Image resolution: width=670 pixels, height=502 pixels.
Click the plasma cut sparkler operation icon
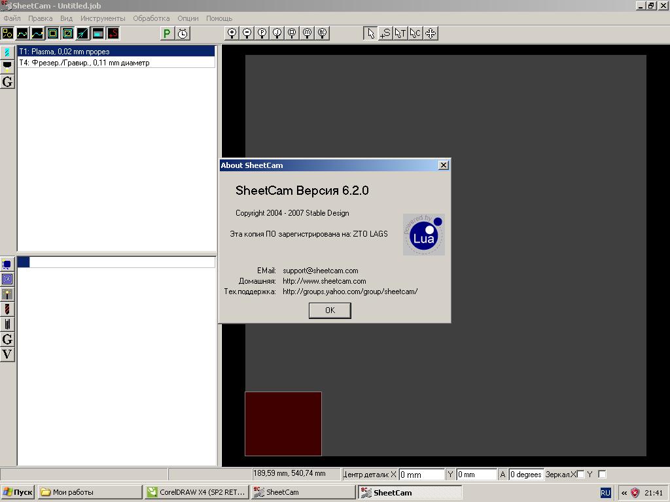[7, 294]
